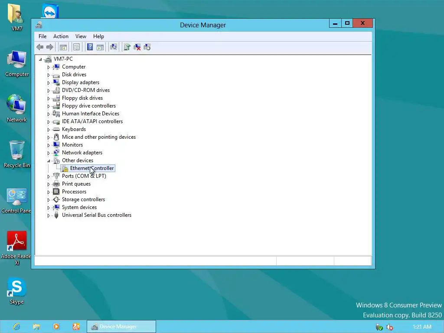Click the Device Manager title bar icon

tap(39, 25)
